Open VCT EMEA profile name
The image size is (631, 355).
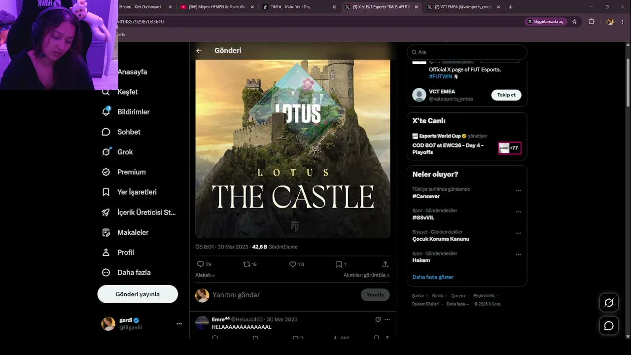coord(442,92)
